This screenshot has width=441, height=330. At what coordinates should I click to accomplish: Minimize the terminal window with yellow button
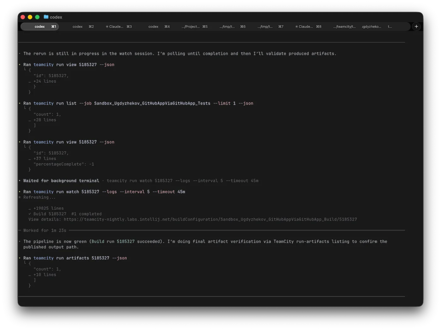coord(30,17)
